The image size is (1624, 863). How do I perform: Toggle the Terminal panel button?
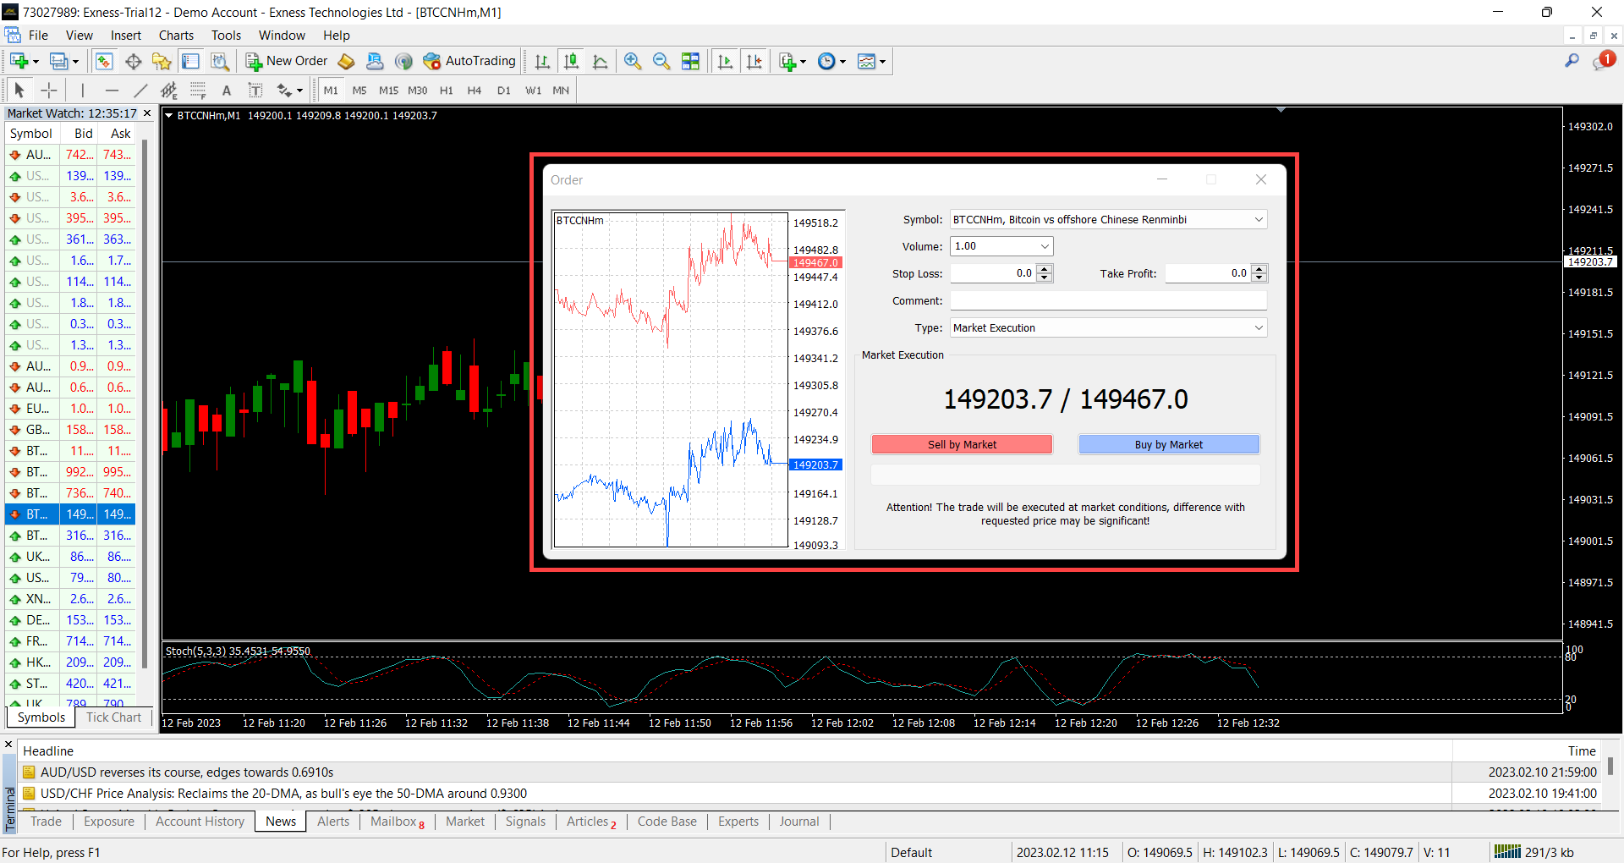(x=191, y=61)
